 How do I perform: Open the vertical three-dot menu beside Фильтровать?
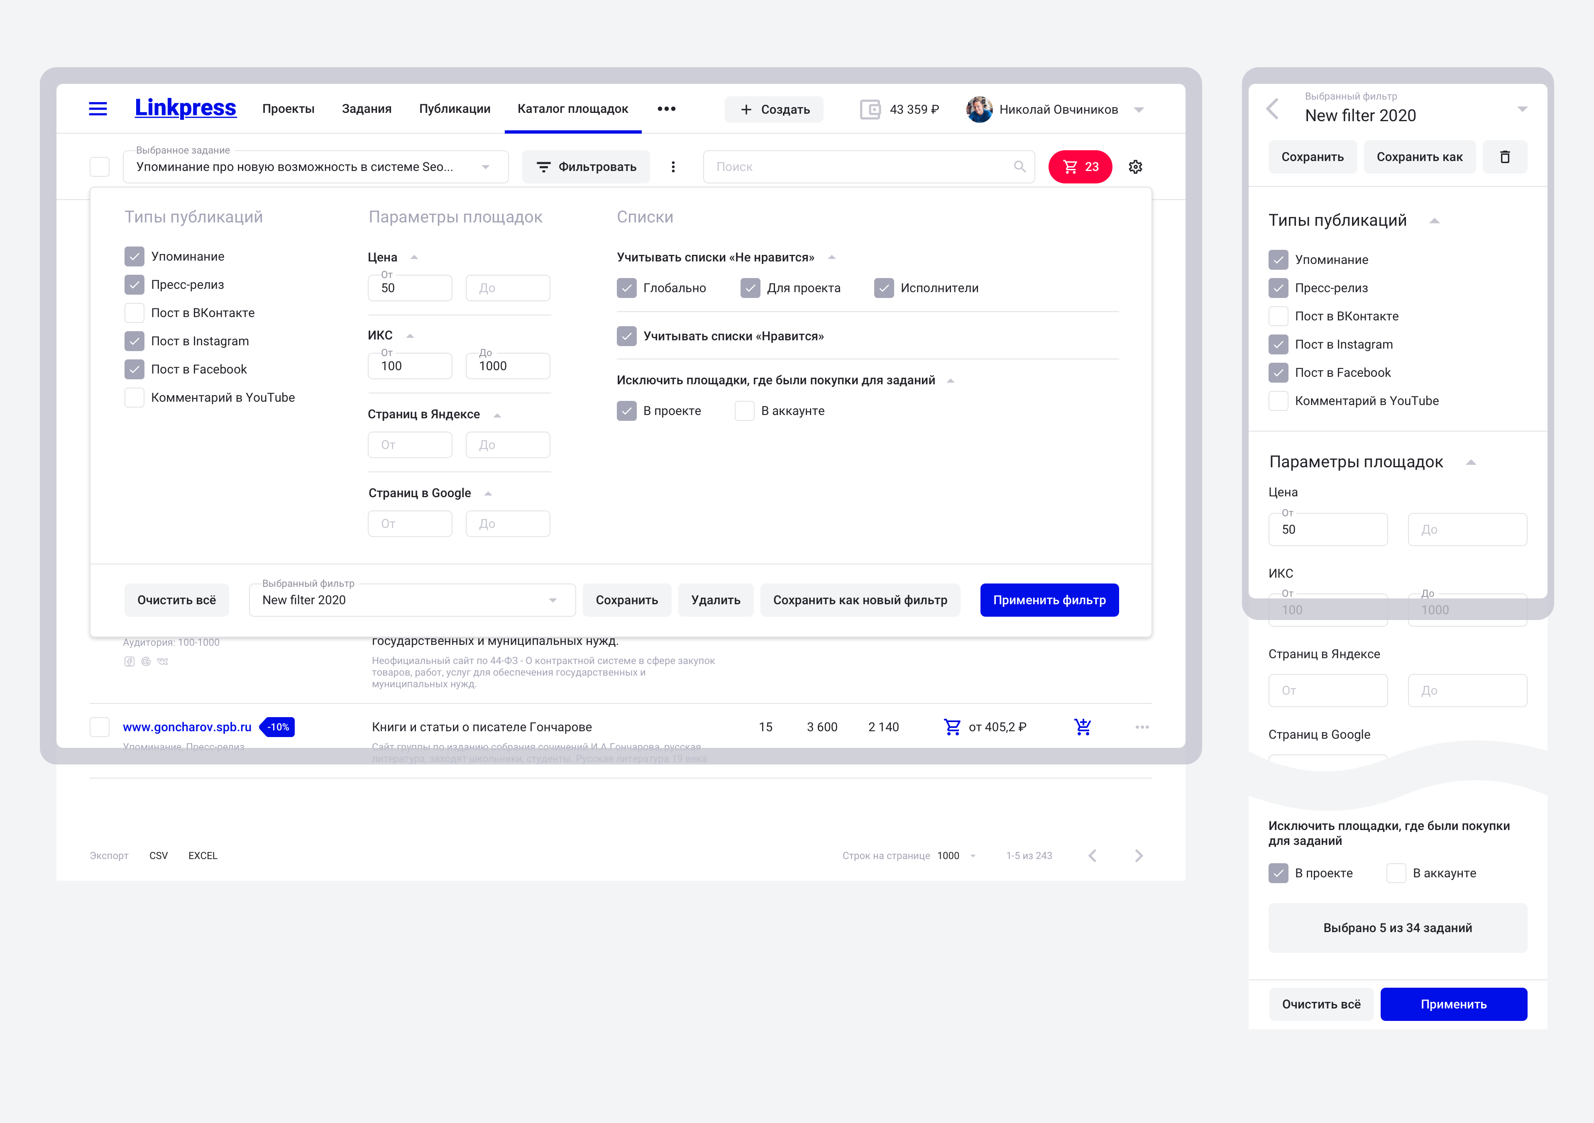coord(673,167)
